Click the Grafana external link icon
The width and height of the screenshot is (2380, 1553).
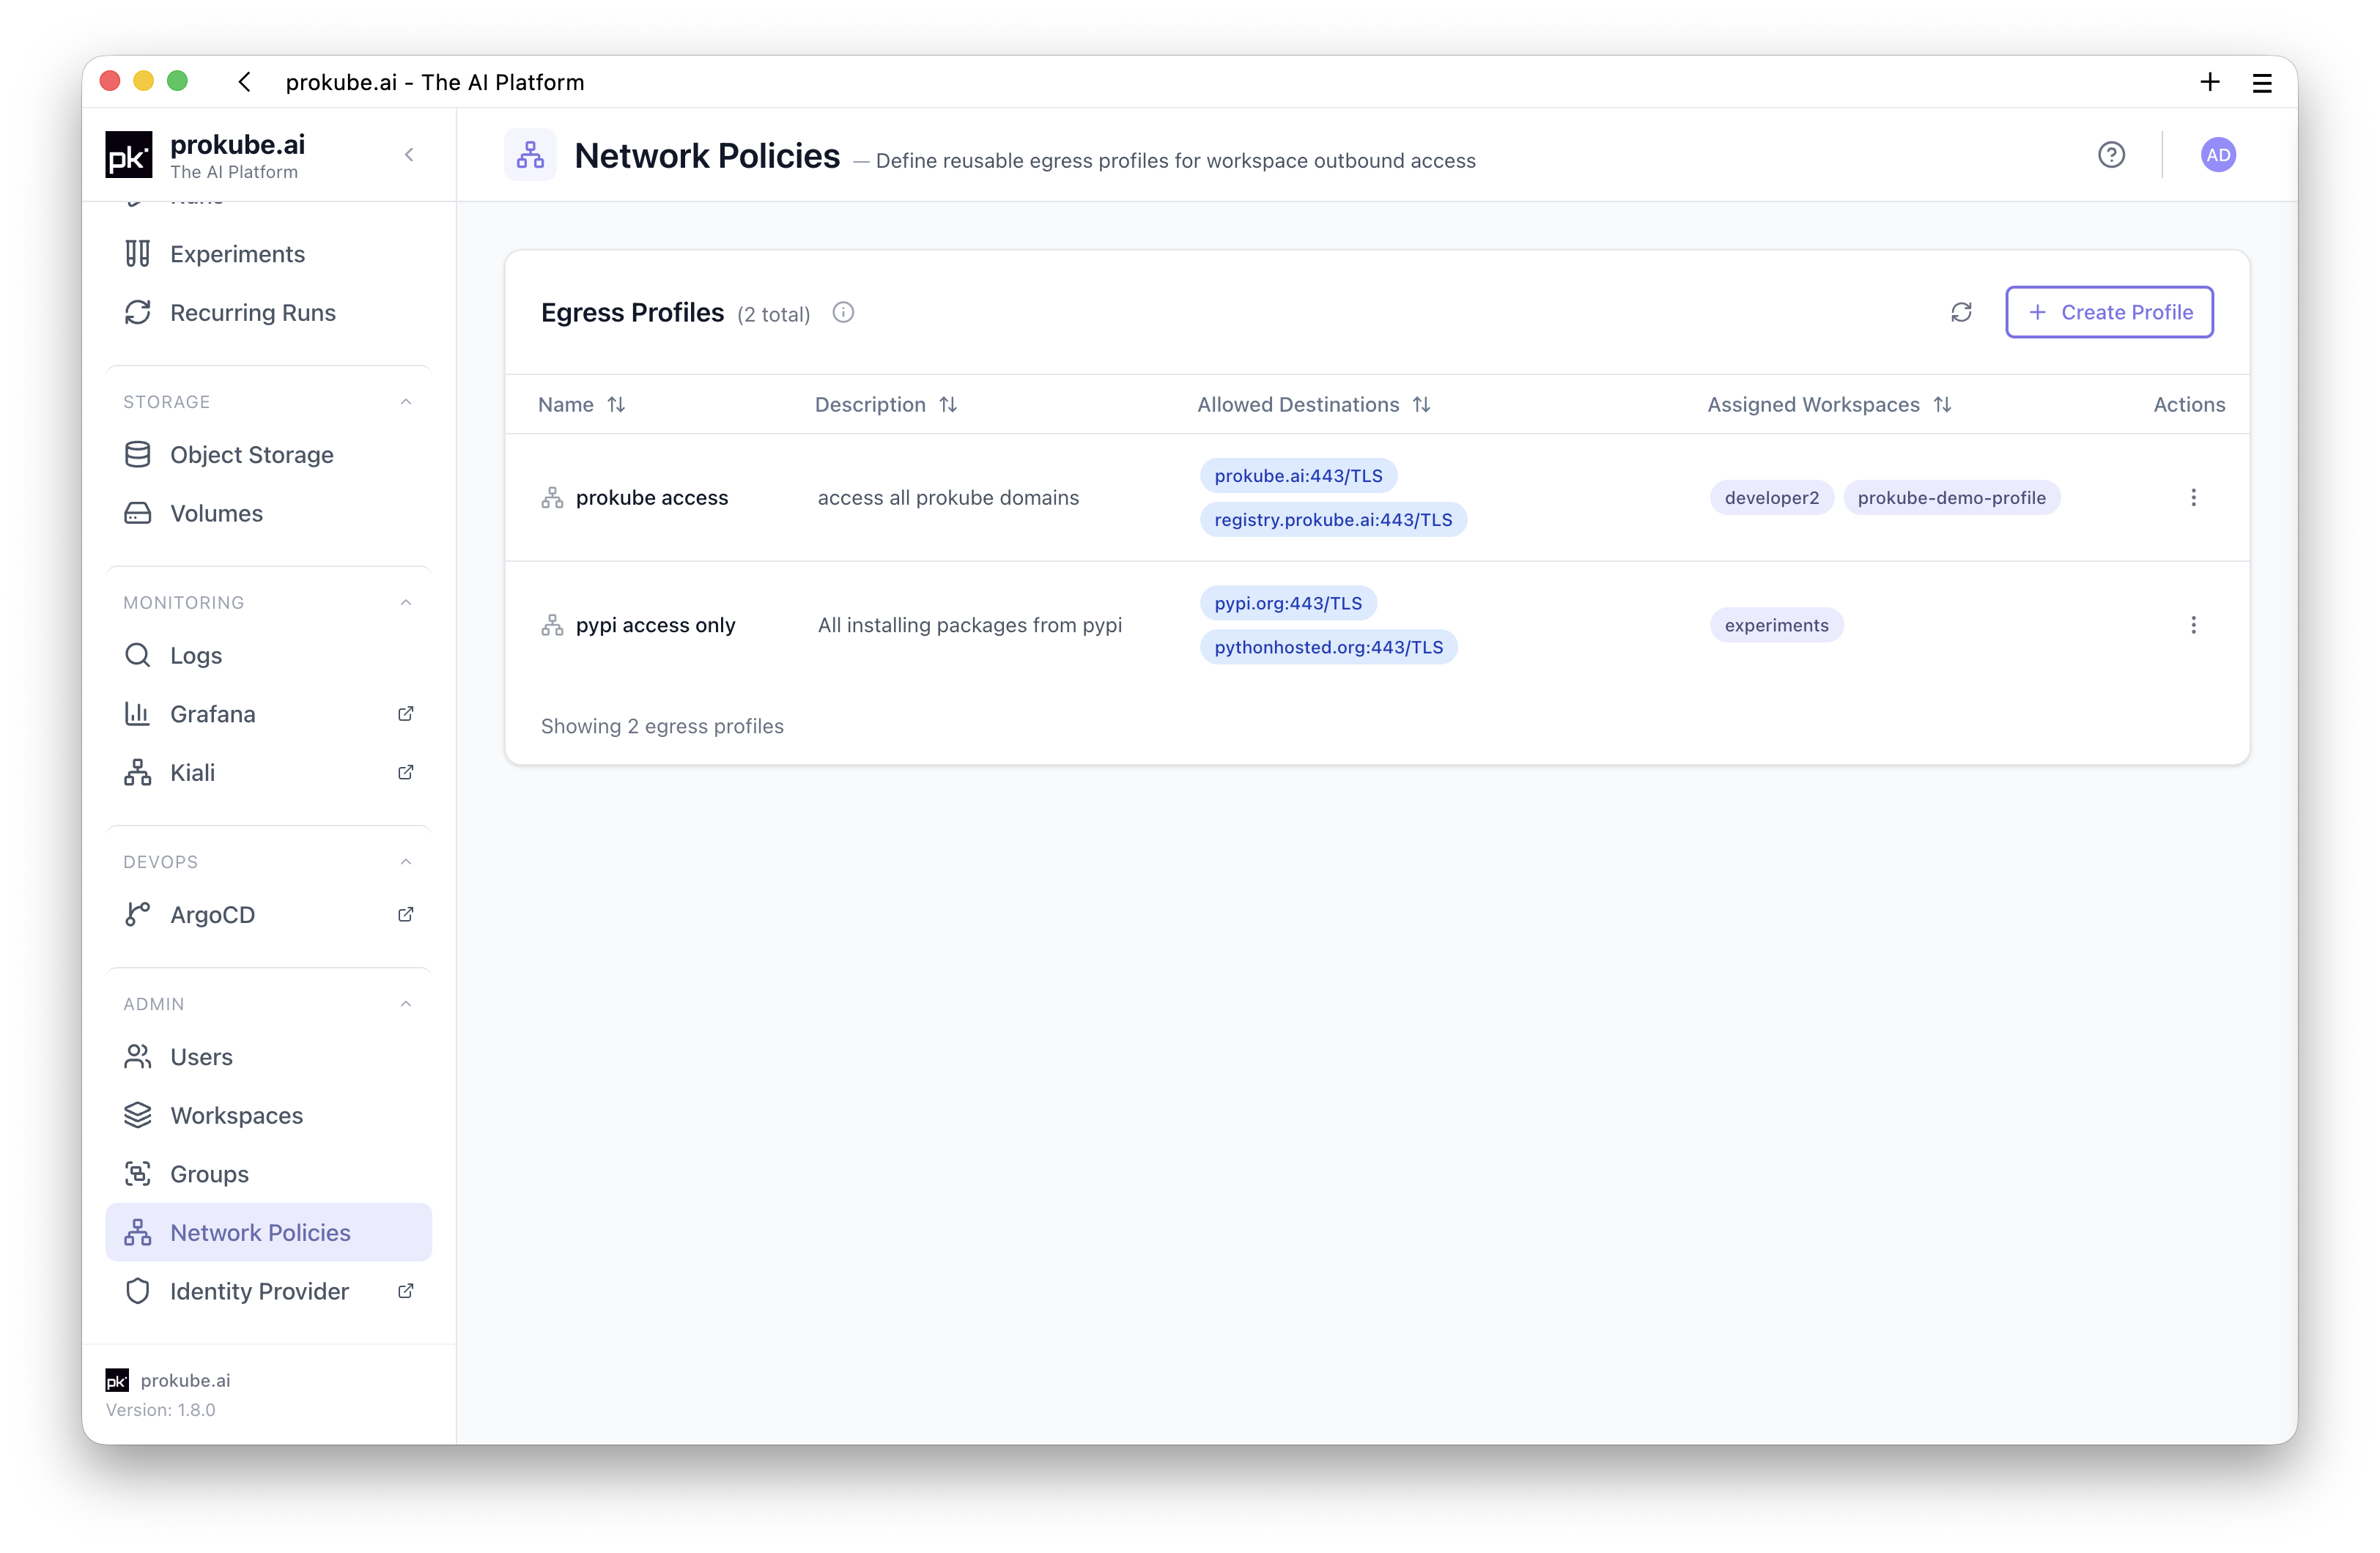[406, 714]
